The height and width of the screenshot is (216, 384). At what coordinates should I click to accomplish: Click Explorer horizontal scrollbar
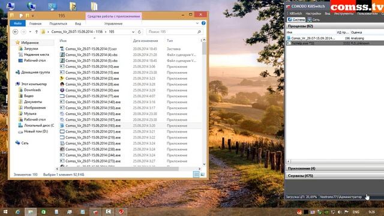(128, 169)
